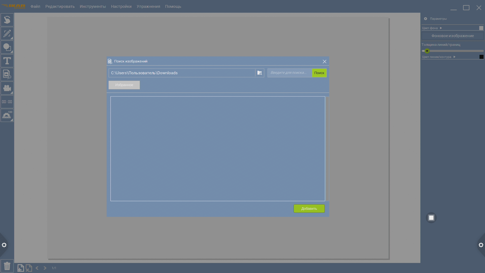Click the trash bin icon
Screen dimensions: 485x273
click(x=7, y=266)
